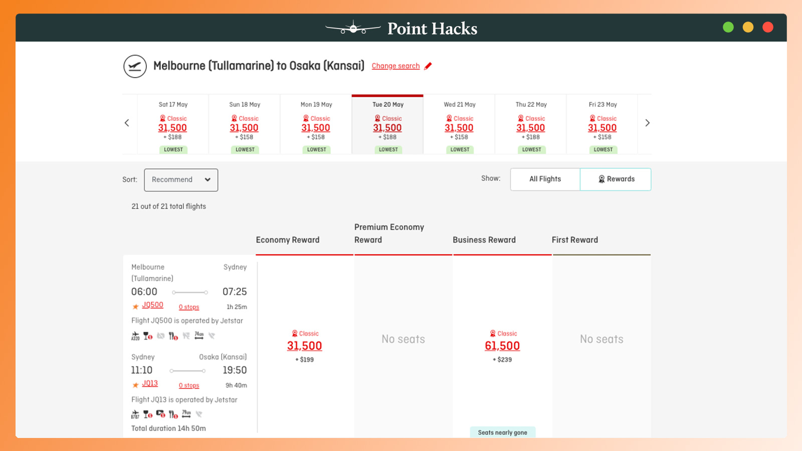Click the orange Jetstar star beside JQ500

(x=135, y=306)
